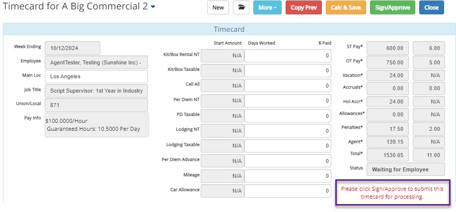The height and width of the screenshot is (212, 456).
Task: Click PD Taxable start amount field
Action: click(223, 116)
